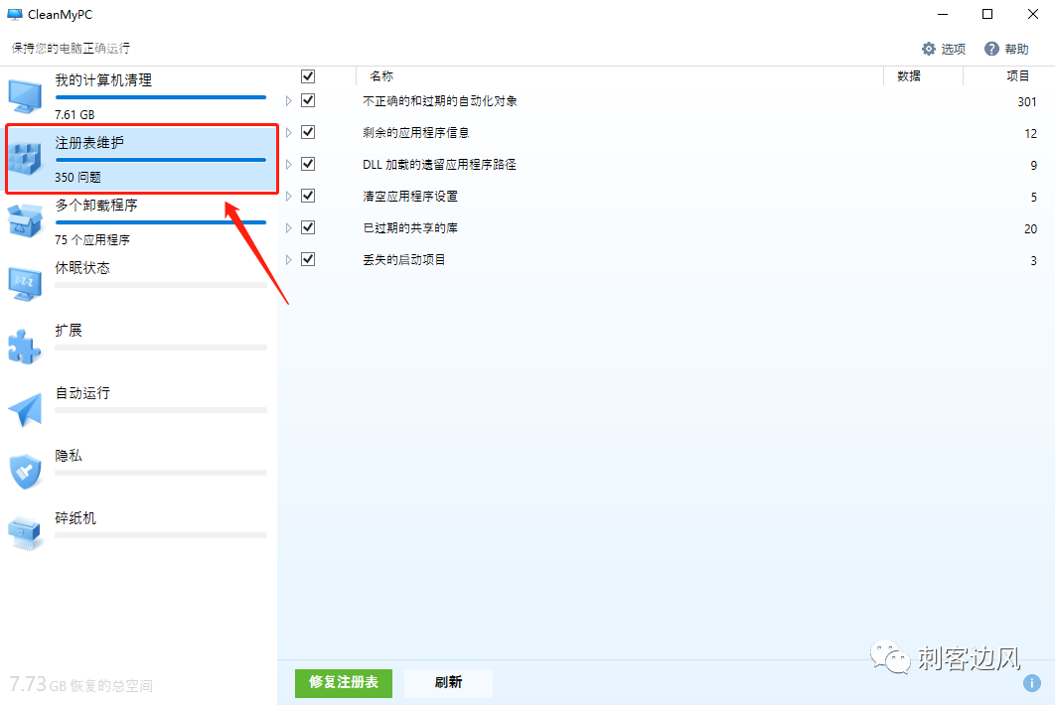Click the 350 问题 label
1055x705 pixels.
click(78, 177)
